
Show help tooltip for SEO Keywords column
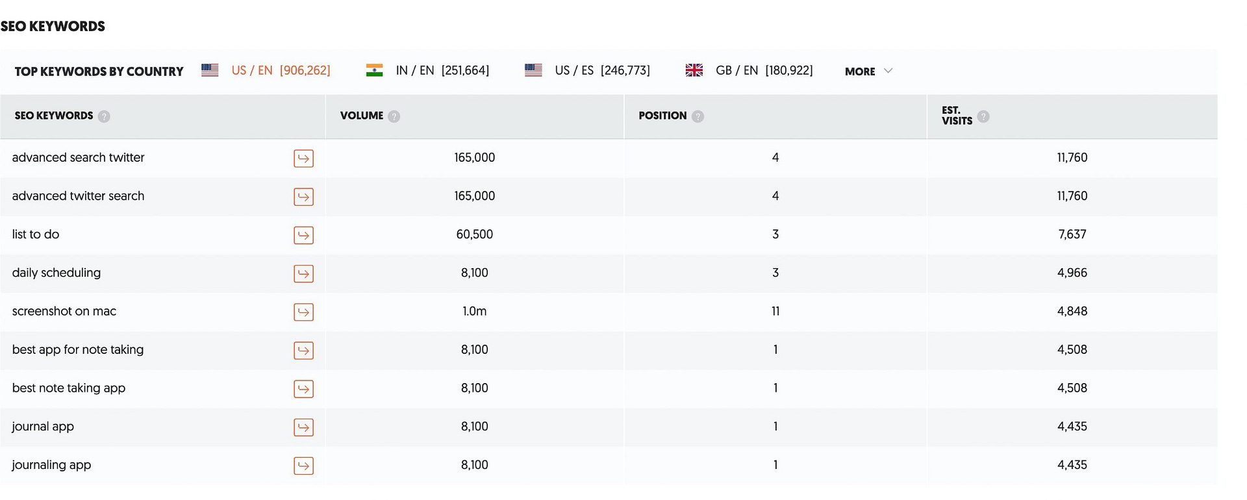(x=104, y=116)
